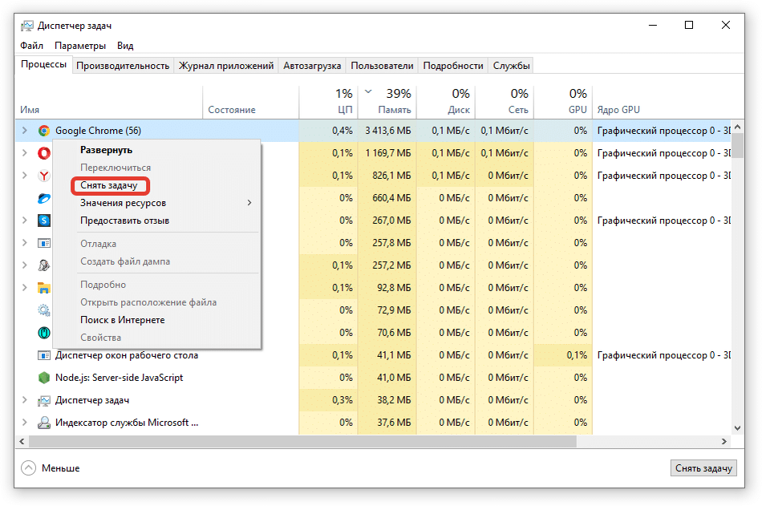762x506 pixels.
Task: Click the vertical scrollbar up arrow
Action: point(737,127)
